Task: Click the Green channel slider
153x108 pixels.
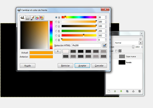Action: click(x=79, y=35)
